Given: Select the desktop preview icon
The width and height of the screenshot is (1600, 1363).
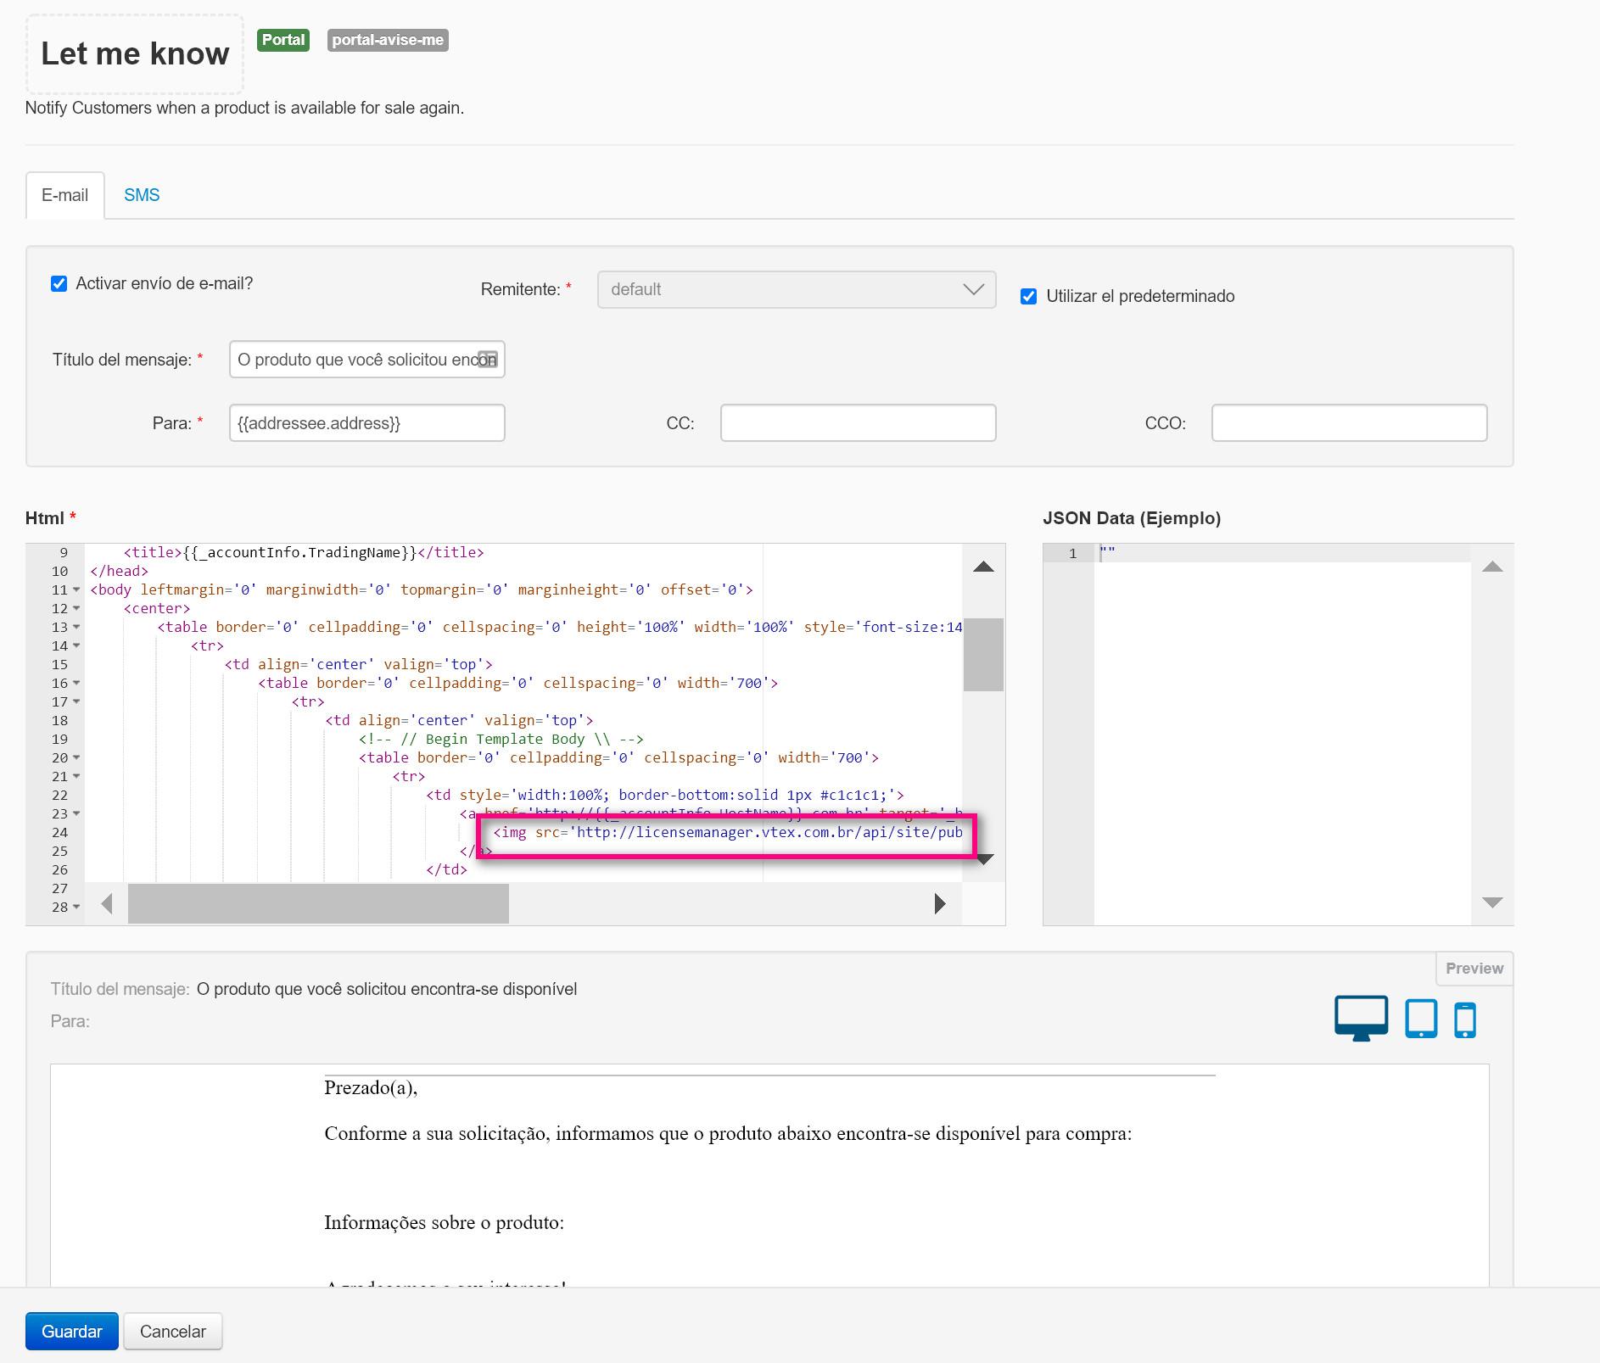Looking at the screenshot, I should 1361,1018.
